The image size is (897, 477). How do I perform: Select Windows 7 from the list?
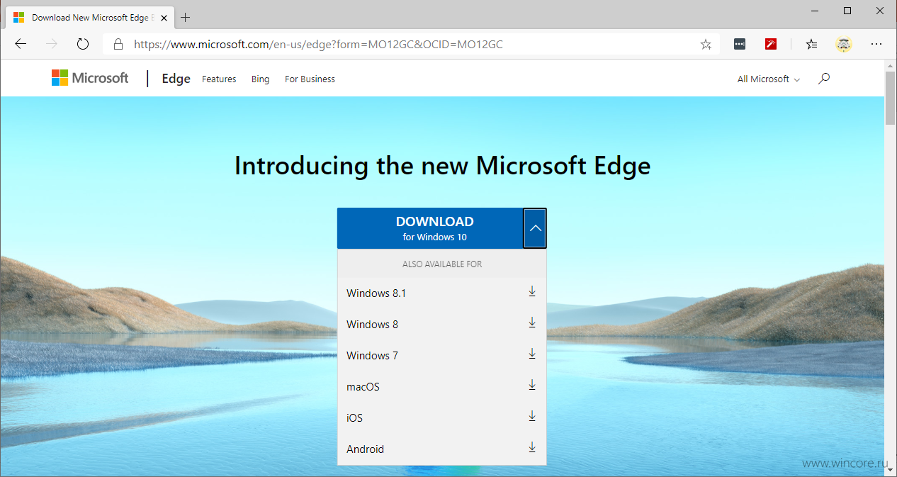click(441, 355)
